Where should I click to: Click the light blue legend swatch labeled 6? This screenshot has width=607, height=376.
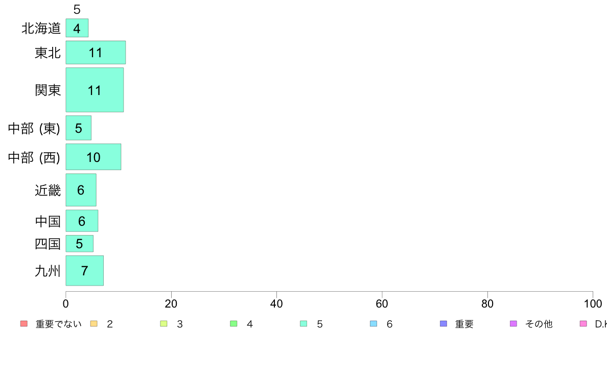click(373, 324)
